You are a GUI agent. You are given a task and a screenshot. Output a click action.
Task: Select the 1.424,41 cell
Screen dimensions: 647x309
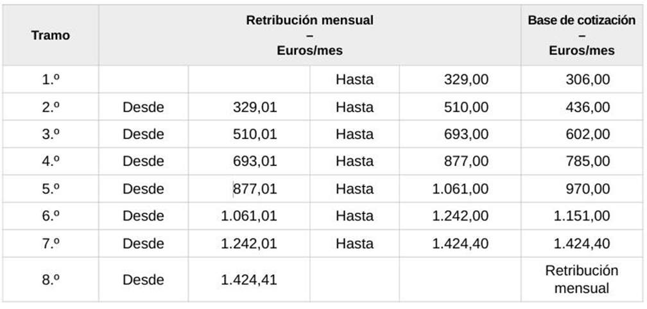(x=249, y=280)
